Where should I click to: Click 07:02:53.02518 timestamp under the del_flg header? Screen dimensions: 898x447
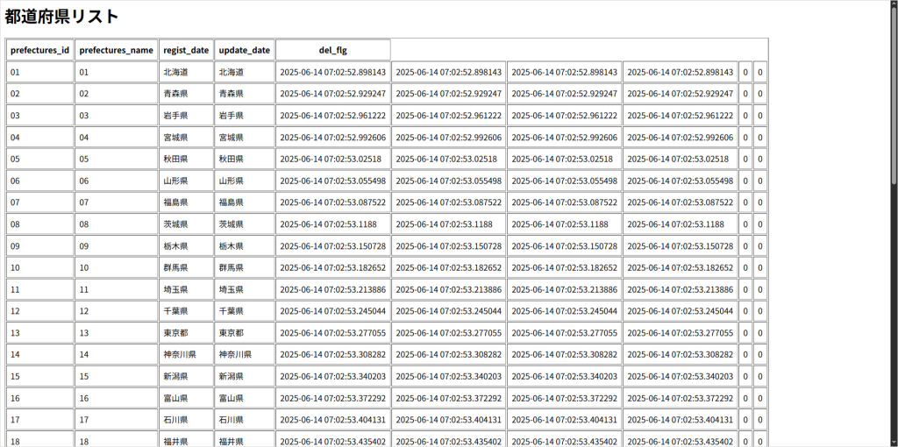click(332, 159)
